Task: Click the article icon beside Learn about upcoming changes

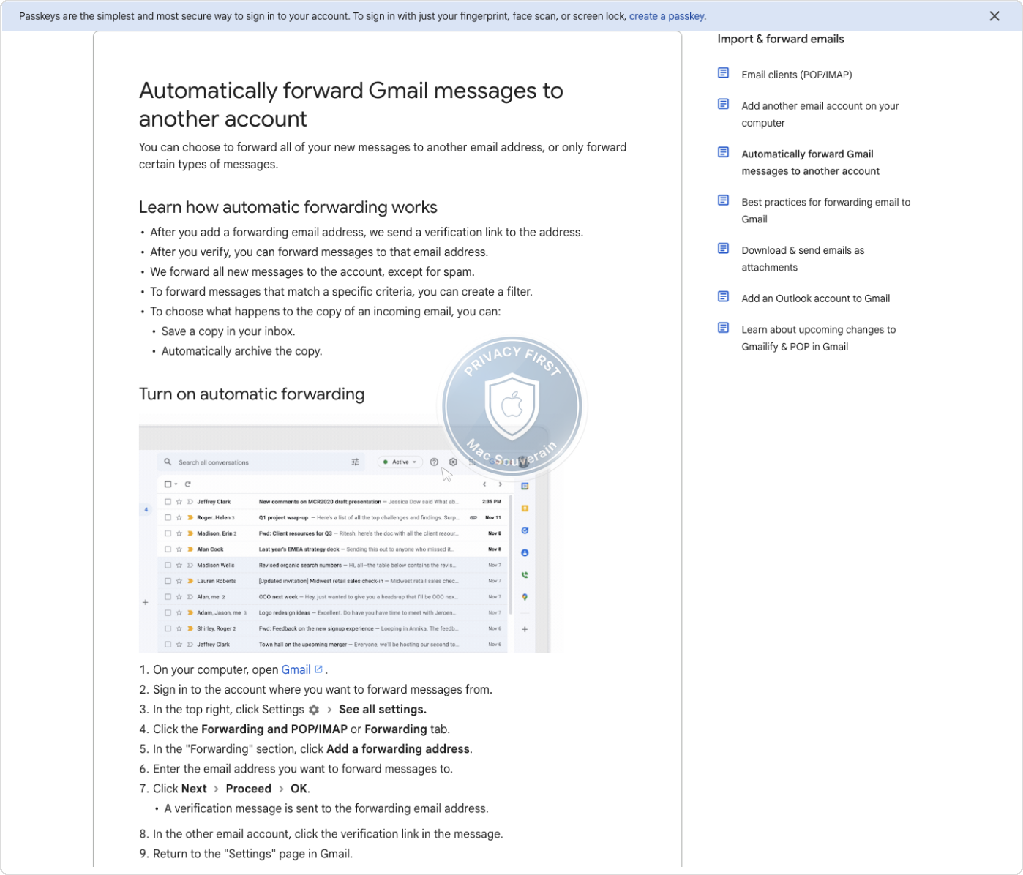Action: [x=723, y=328]
